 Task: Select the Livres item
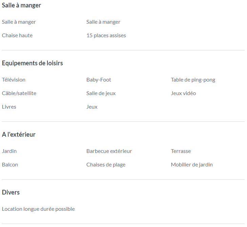click(9, 107)
